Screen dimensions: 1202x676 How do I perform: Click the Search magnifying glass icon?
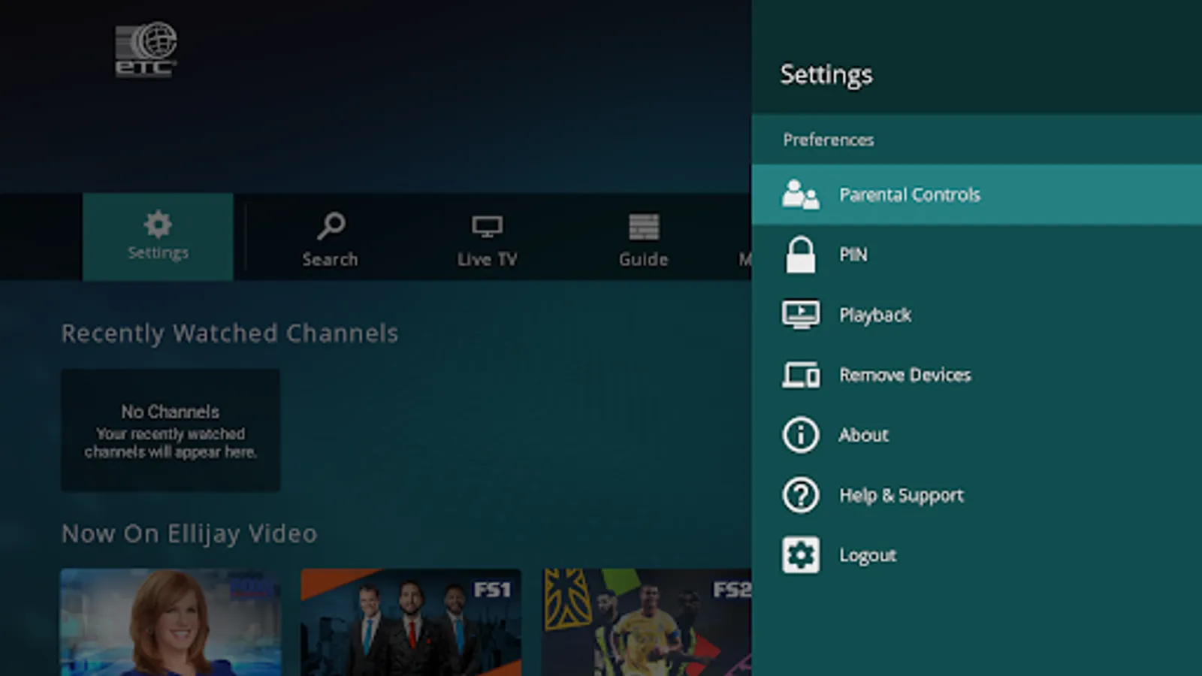pyautogui.click(x=331, y=225)
